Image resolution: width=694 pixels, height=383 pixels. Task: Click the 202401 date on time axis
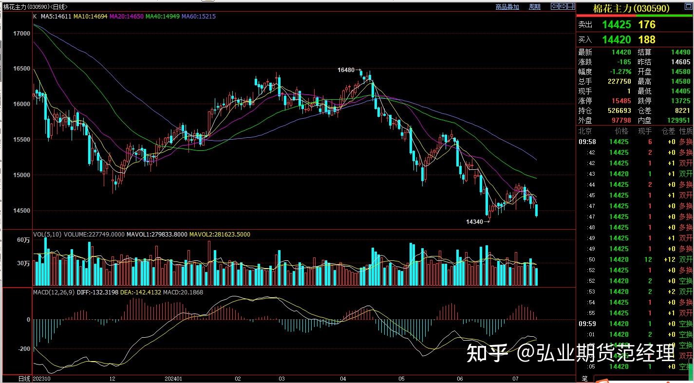click(173, 378)
